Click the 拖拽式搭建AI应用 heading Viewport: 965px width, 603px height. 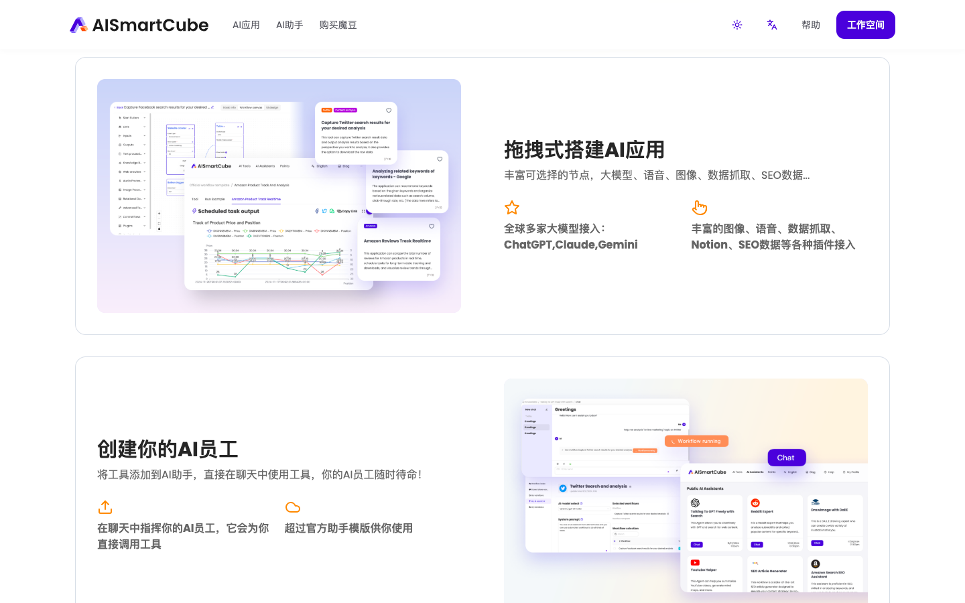[584, 149]
